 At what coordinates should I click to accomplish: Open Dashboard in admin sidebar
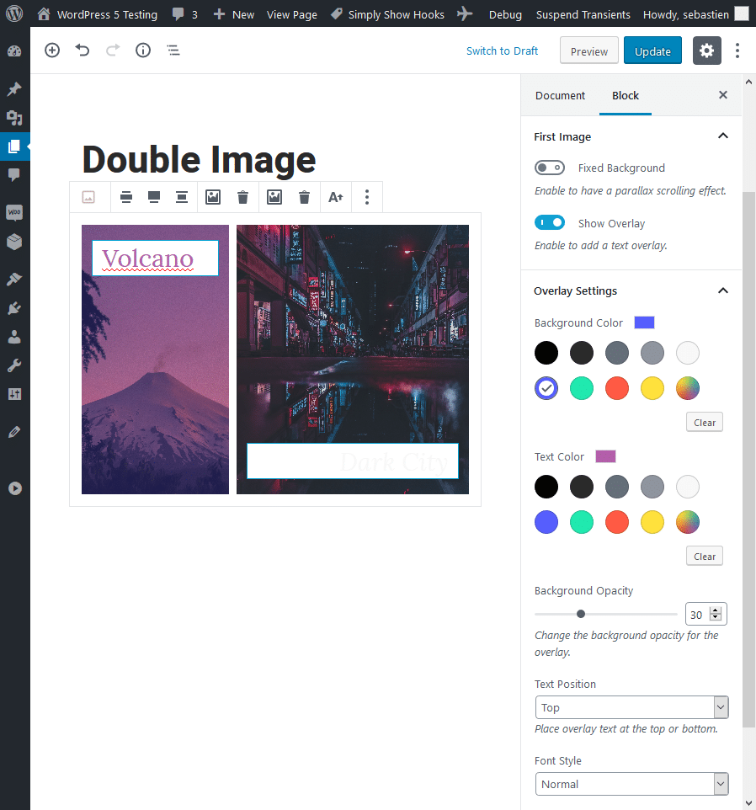[x=14, y=51]
